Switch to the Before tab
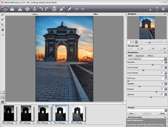Viewport: 168px width, 127px height. point(35,14)
